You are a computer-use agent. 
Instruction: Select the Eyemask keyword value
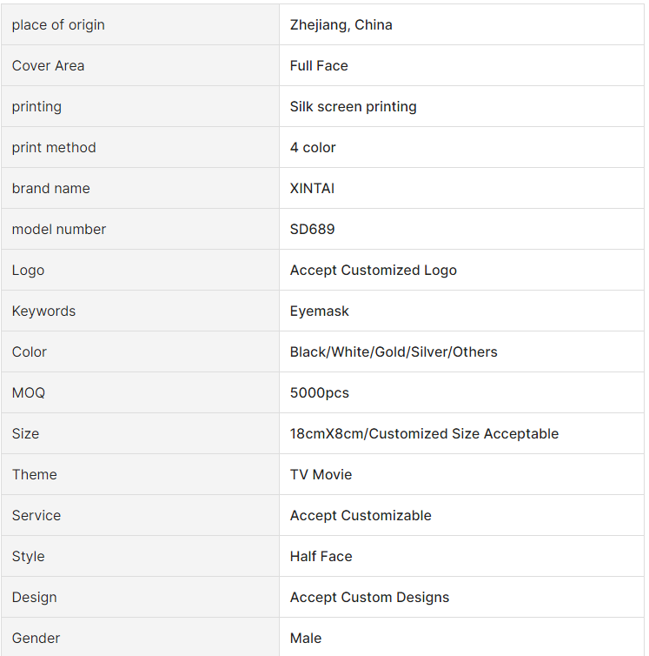pyautogui.click(x=319, y=311)
